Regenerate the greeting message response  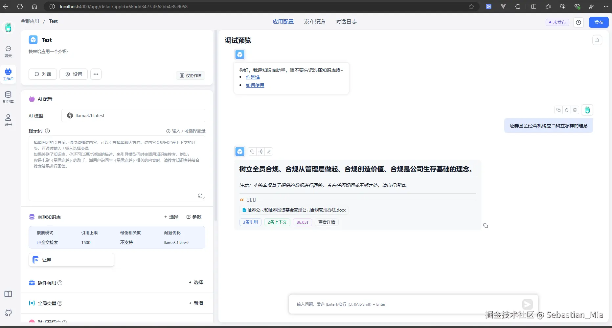(566, 110)
